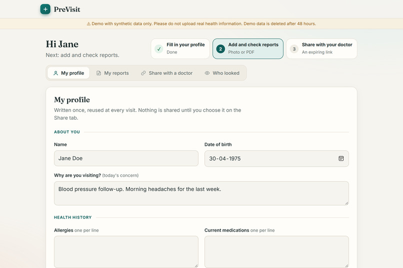This screenshot has height=268, width=403.
Task: Click the step 2 number badge
Action: pyautogui.click(x=220, y=49)
